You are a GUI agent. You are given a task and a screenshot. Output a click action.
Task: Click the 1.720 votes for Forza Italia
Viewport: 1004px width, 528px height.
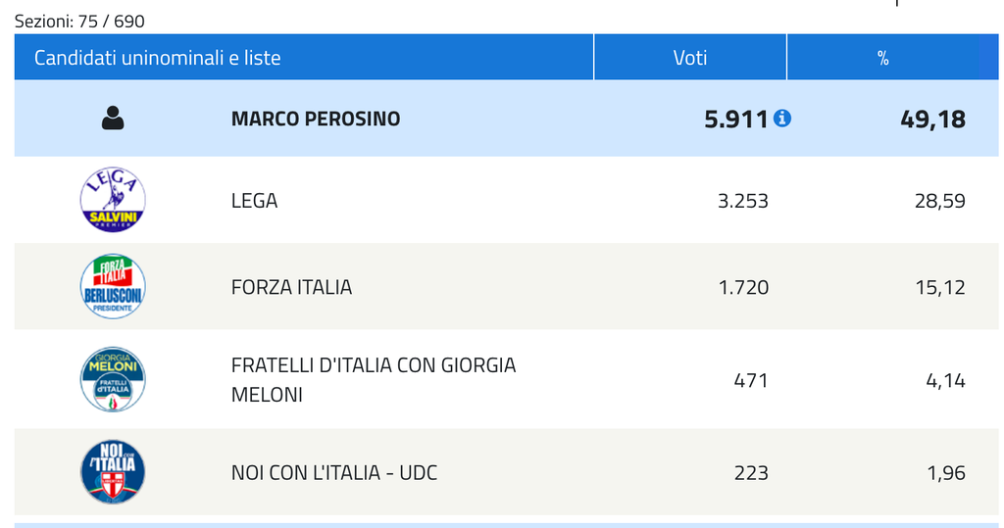pyautogui.click(x=742, y=287)
